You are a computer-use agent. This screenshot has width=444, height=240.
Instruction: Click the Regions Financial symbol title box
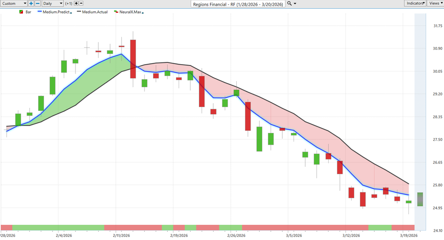click(238, 4)
